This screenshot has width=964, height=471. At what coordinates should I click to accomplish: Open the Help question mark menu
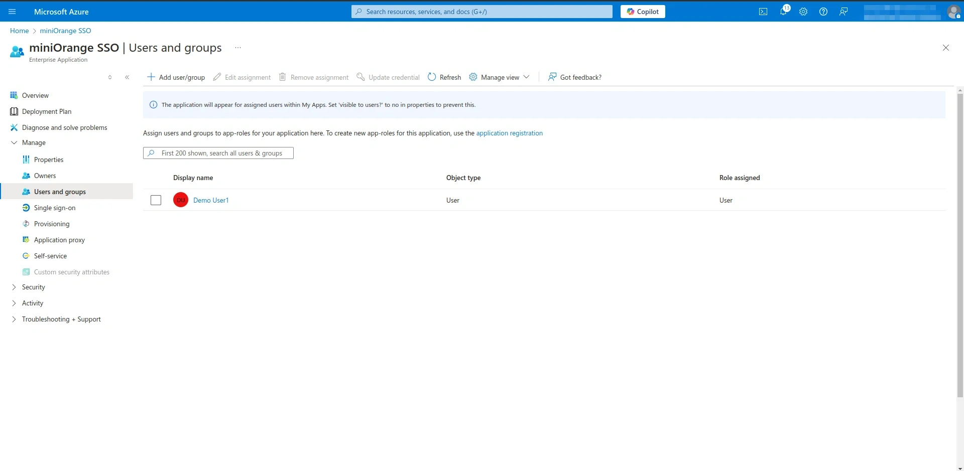[x=823, y=12]
